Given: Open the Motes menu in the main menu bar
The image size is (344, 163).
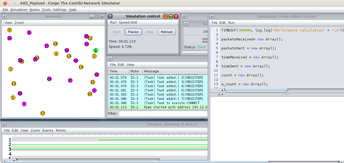Looking at the screenshot, I should tap(34, 10).
